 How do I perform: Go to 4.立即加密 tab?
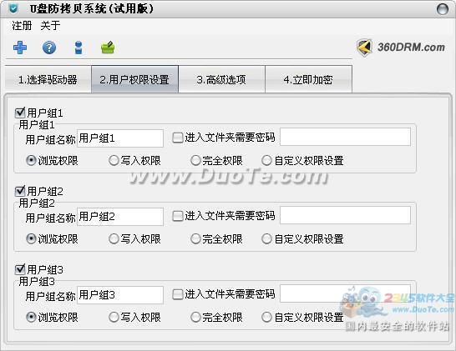(x=308, y=79)
